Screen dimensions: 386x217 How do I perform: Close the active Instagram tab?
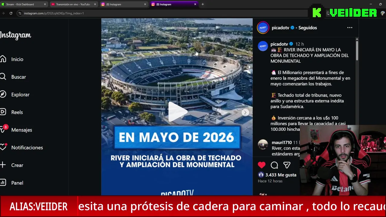click(x=195, y=5)
